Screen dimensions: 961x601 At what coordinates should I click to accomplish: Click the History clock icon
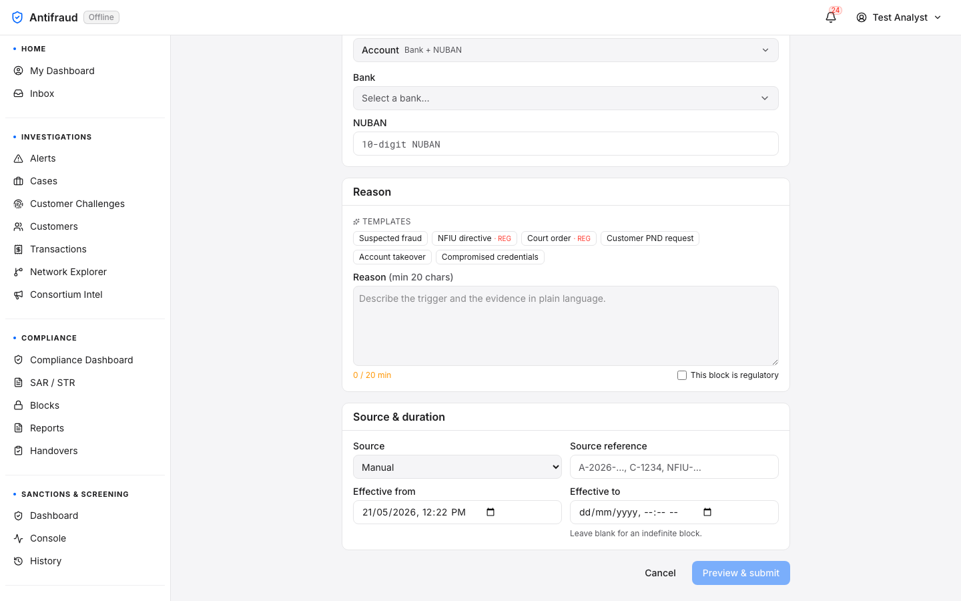19,561
